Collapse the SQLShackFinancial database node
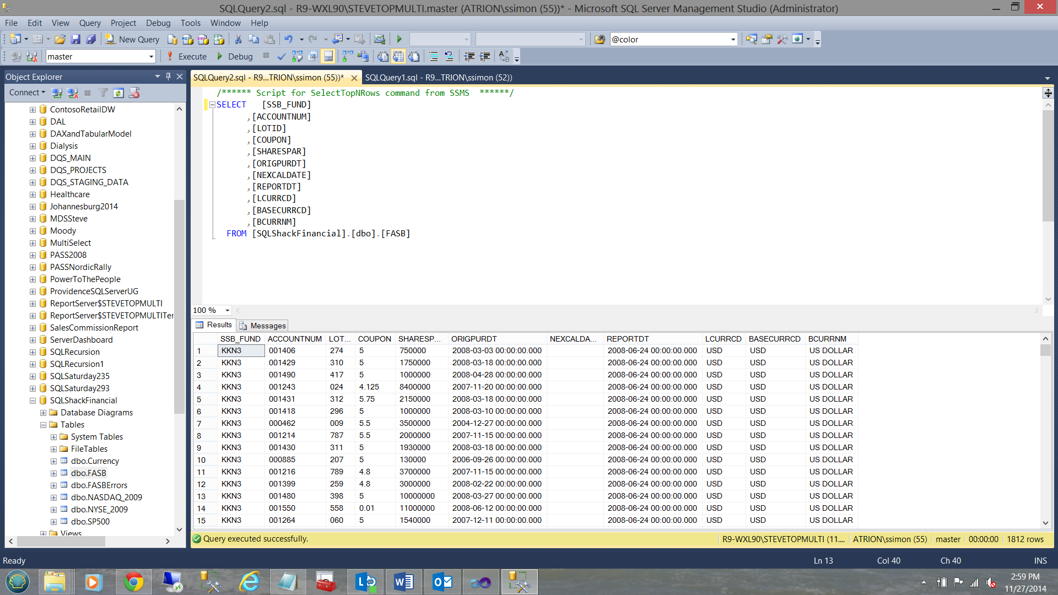This screenshot has width=1058, height=595. pyautogui.click(x=33, y=401)
